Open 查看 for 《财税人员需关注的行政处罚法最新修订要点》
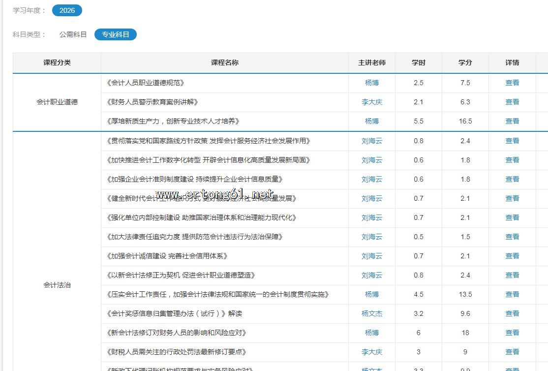Image resolution: width=548 pixels, height=371 pixels. pyautogui.click(x=512, y=352)
